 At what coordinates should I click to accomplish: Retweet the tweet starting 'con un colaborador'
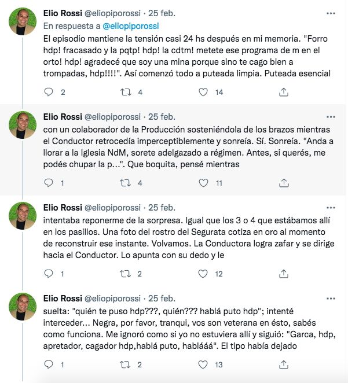click(126, 183)
